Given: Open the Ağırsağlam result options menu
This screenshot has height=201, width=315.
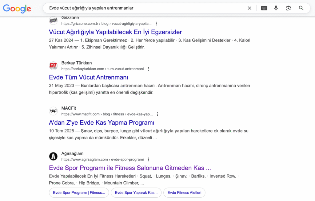Looking at the screenshot, I should 149,159.
